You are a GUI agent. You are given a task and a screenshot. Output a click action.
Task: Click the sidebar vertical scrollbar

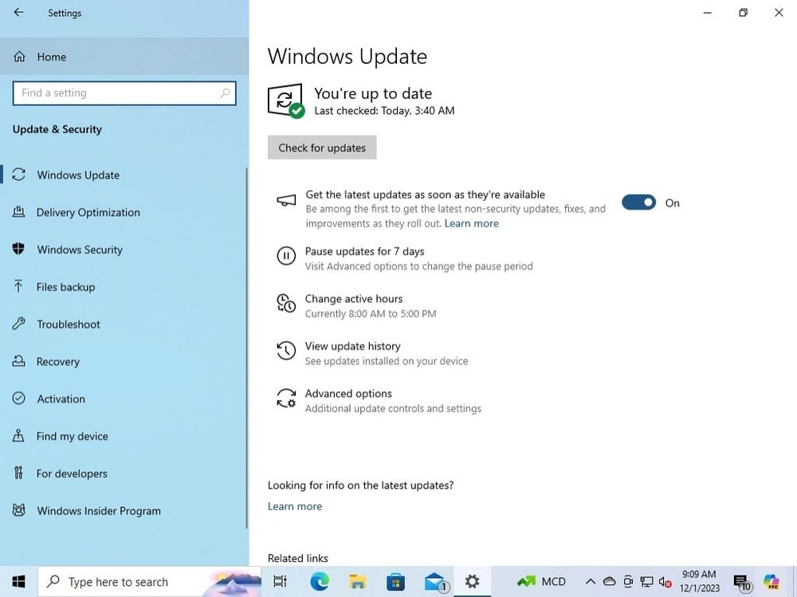(x=247, y=348)
